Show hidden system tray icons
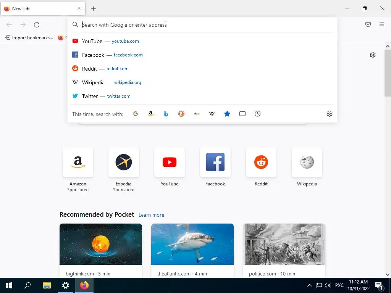Screen dimensions: 391x293 click(x=309, y=285)
